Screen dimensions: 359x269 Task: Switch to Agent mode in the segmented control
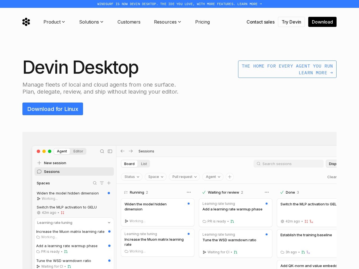(62, 151)
